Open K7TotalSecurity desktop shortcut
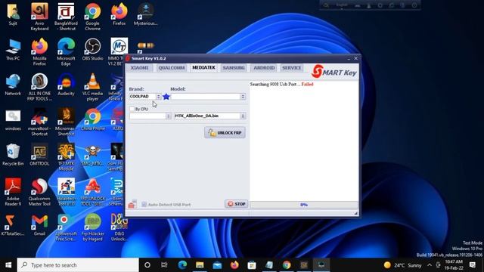This screenshot has height=272, width=484. coord(13,225)
